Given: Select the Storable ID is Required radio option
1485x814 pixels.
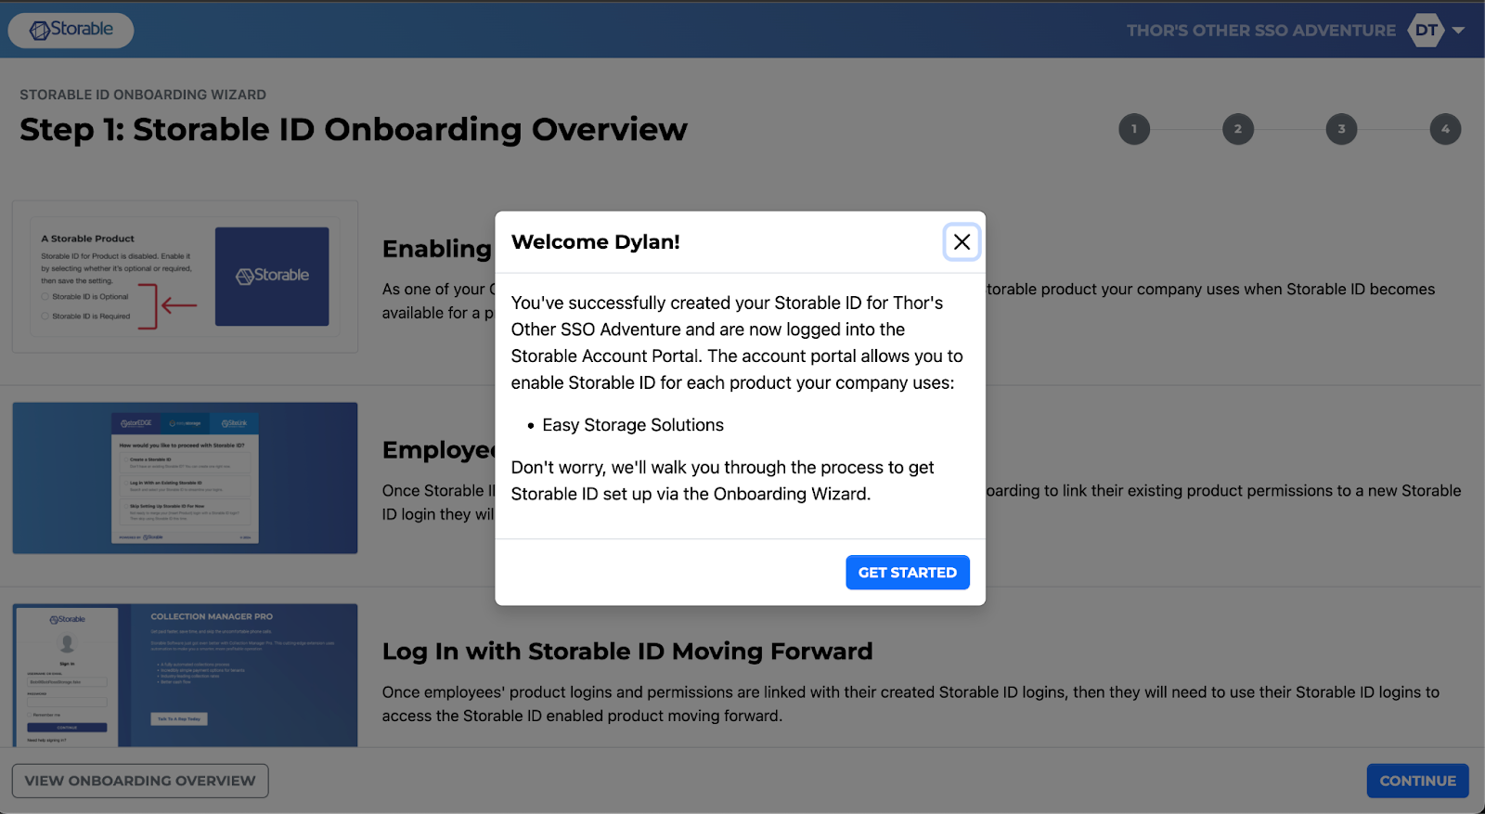Looking at the screenshot, I should click(x=45, y=317).
